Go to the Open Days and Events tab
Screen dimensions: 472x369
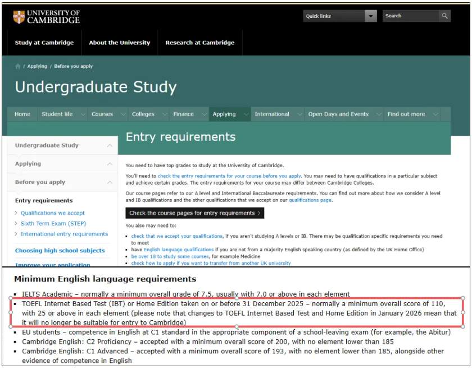[x=338, y=114]
